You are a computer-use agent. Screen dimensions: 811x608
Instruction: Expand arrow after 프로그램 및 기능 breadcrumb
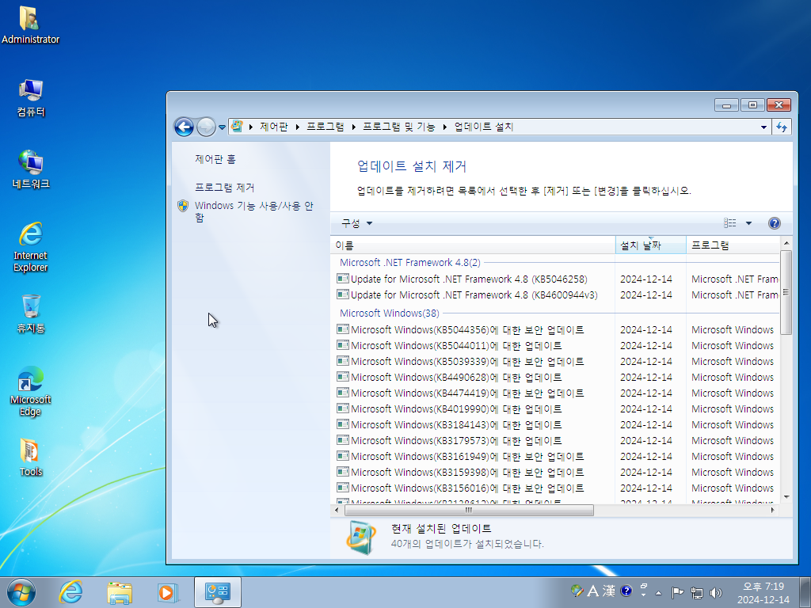click(x=445, y=127)
